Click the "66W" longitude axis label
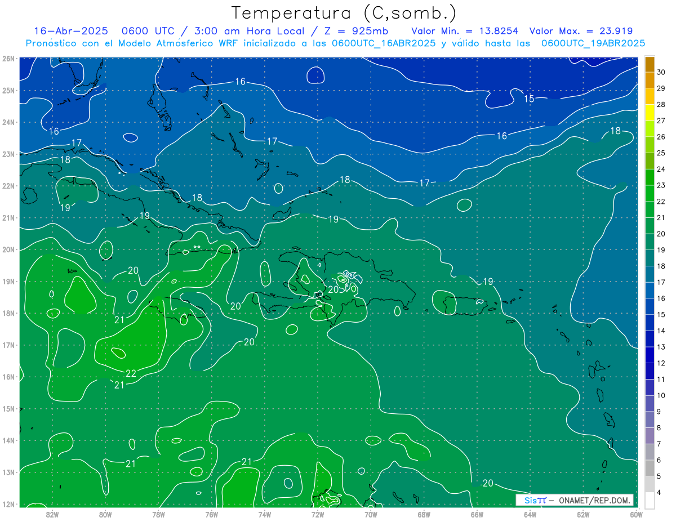The image size is (676, 522). [x=477, y=514]
